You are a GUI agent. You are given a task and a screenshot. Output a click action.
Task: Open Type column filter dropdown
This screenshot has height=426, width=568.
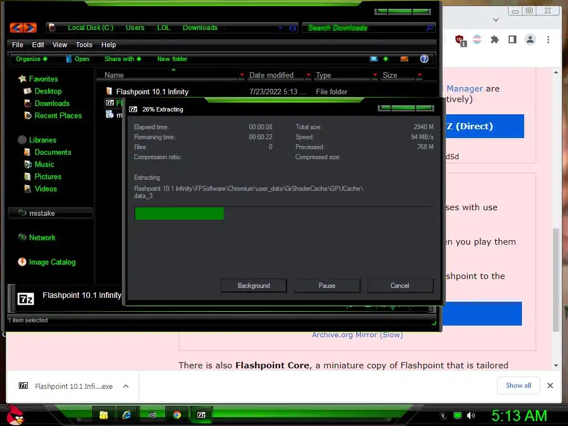coord(375,75)
